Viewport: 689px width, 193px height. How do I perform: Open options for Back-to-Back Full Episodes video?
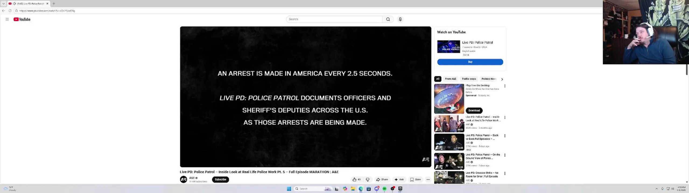(505, 136)
